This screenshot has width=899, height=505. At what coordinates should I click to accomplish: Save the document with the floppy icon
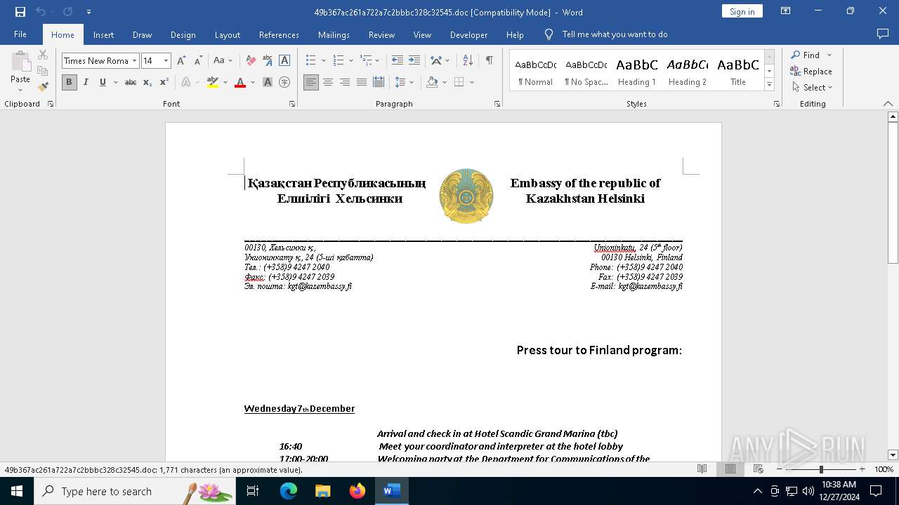20,12
